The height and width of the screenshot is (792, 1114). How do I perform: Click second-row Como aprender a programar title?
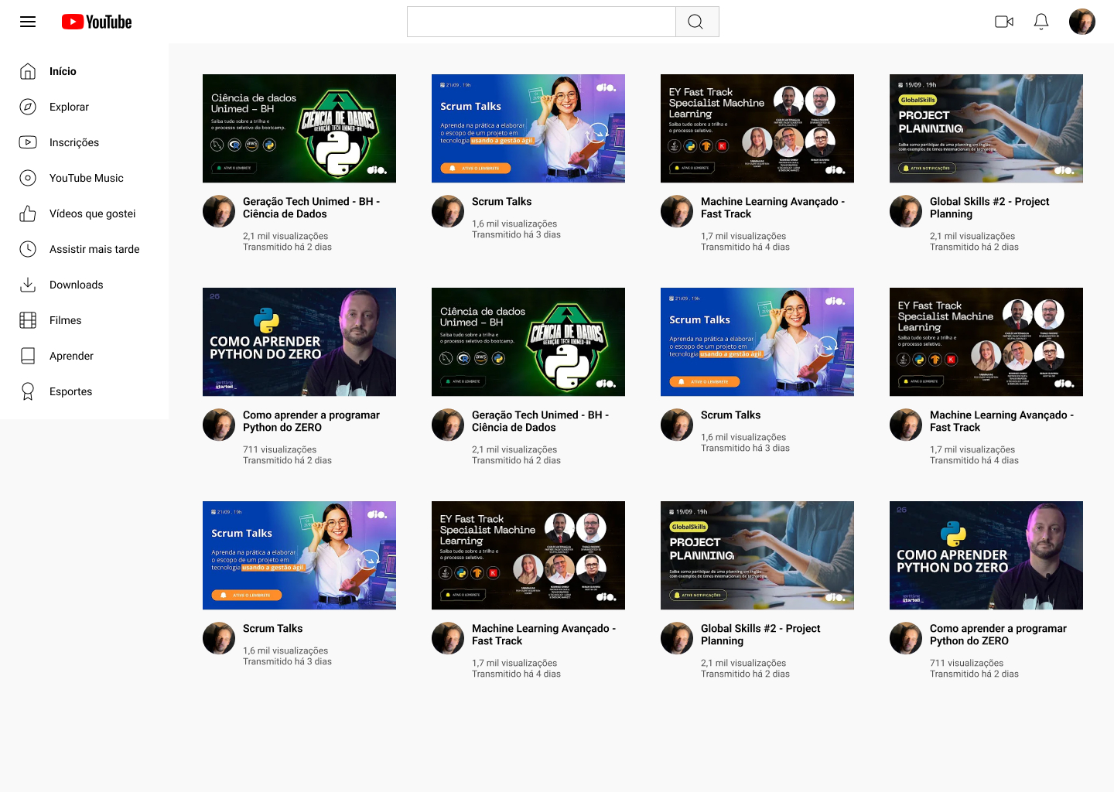pos(311,421)
